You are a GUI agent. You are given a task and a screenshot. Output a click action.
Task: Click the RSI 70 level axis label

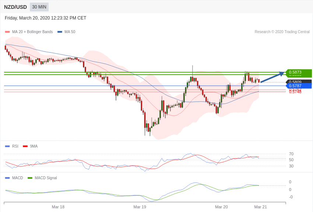pos(291,154)
